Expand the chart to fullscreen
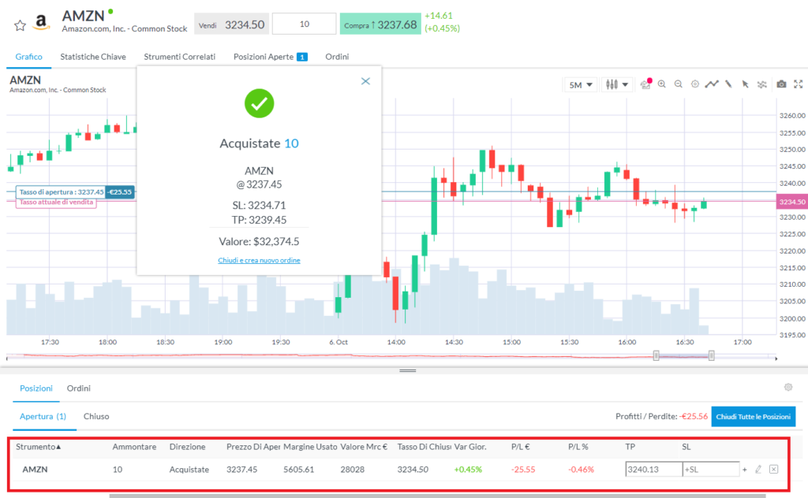This screenshot has width=808, height=498. click(799, 84)
